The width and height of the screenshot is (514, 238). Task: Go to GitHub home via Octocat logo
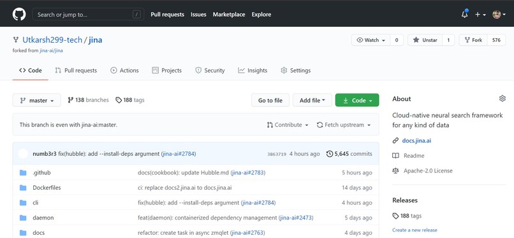pos(19,15)
